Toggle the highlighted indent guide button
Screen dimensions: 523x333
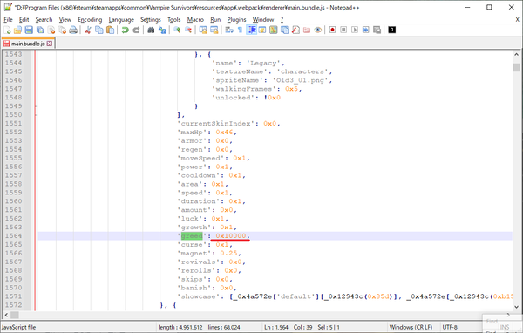[252, 31]
